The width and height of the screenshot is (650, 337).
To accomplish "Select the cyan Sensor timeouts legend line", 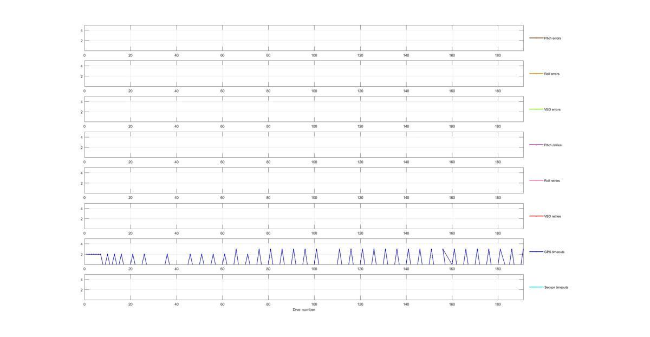I will click(x=536, y=287).
